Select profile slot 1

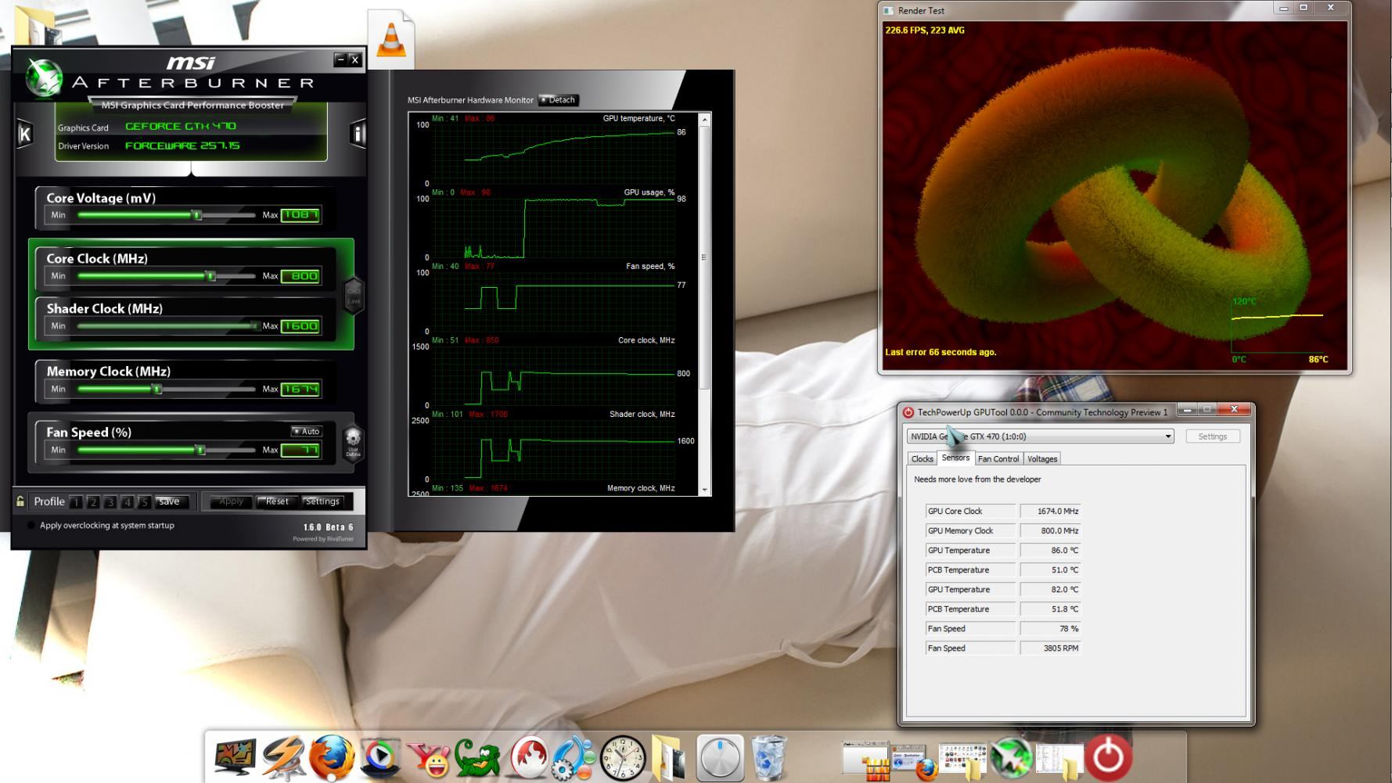coord(76,502)
